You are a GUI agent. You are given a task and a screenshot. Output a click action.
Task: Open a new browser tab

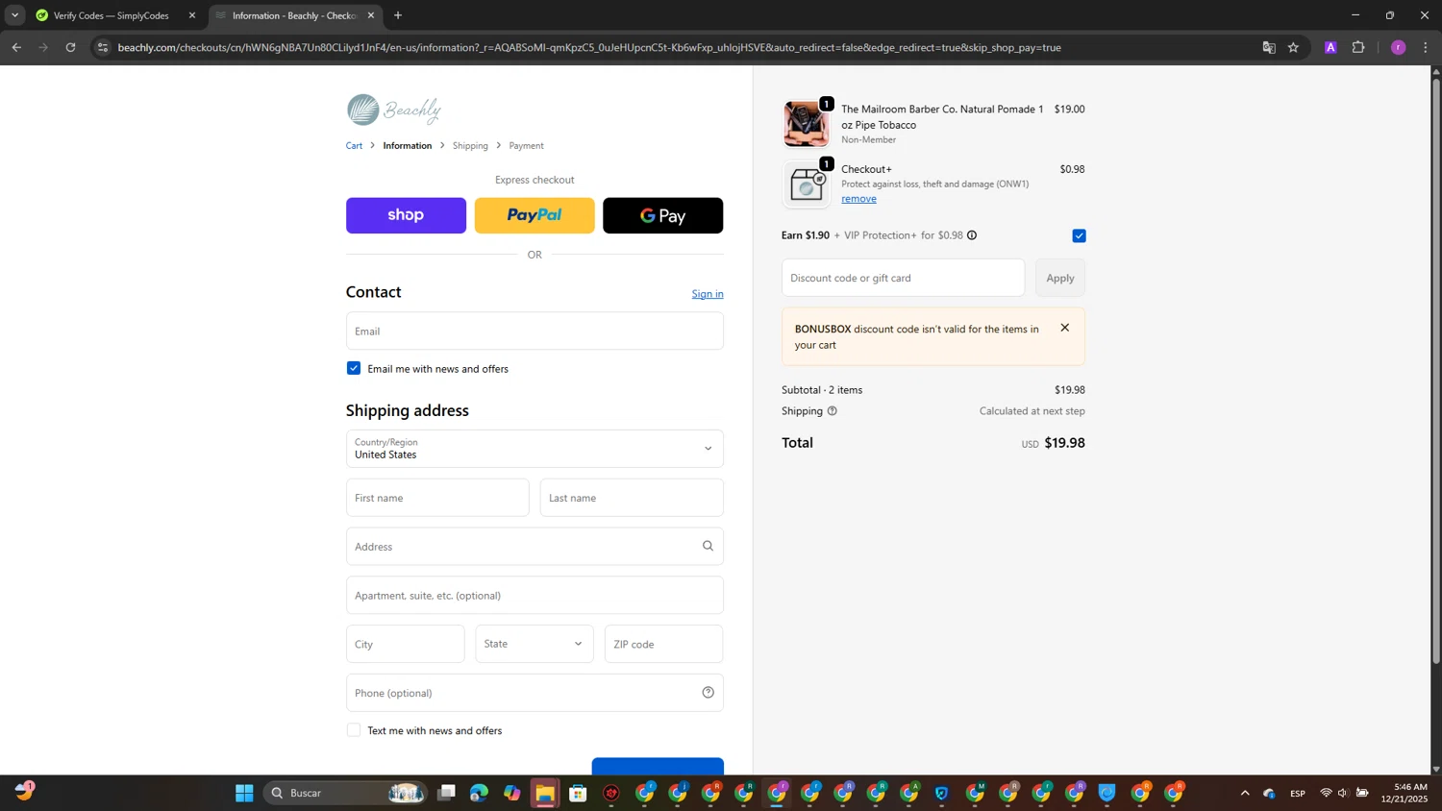pyautogui.click(x=398, y=15)
